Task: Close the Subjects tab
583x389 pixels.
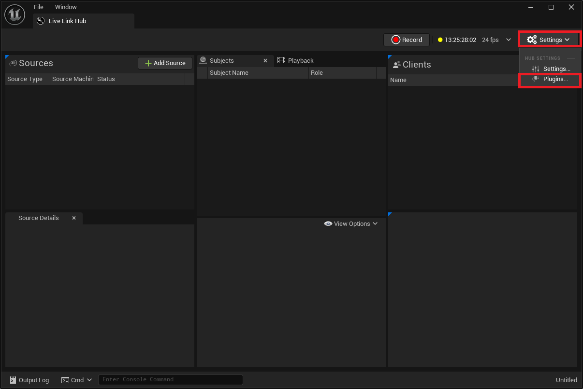Action: tap(265, 61)
